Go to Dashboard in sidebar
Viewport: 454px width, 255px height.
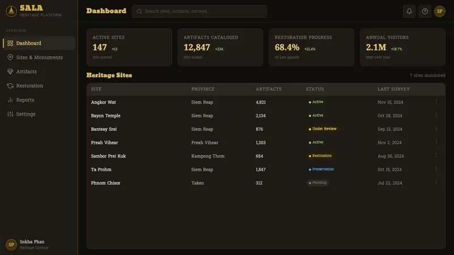point(39,43)
